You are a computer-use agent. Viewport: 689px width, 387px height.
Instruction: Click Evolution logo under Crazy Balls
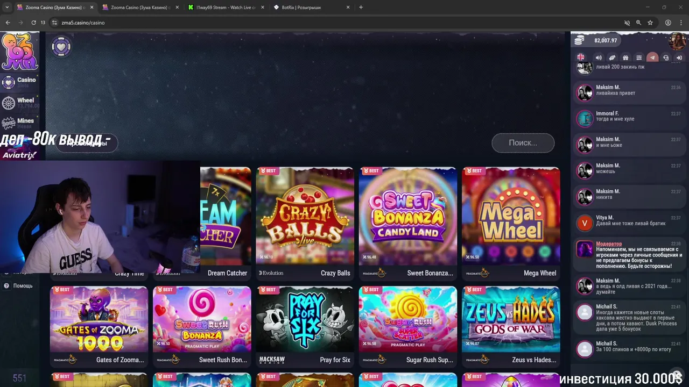[x=271, y=273]
